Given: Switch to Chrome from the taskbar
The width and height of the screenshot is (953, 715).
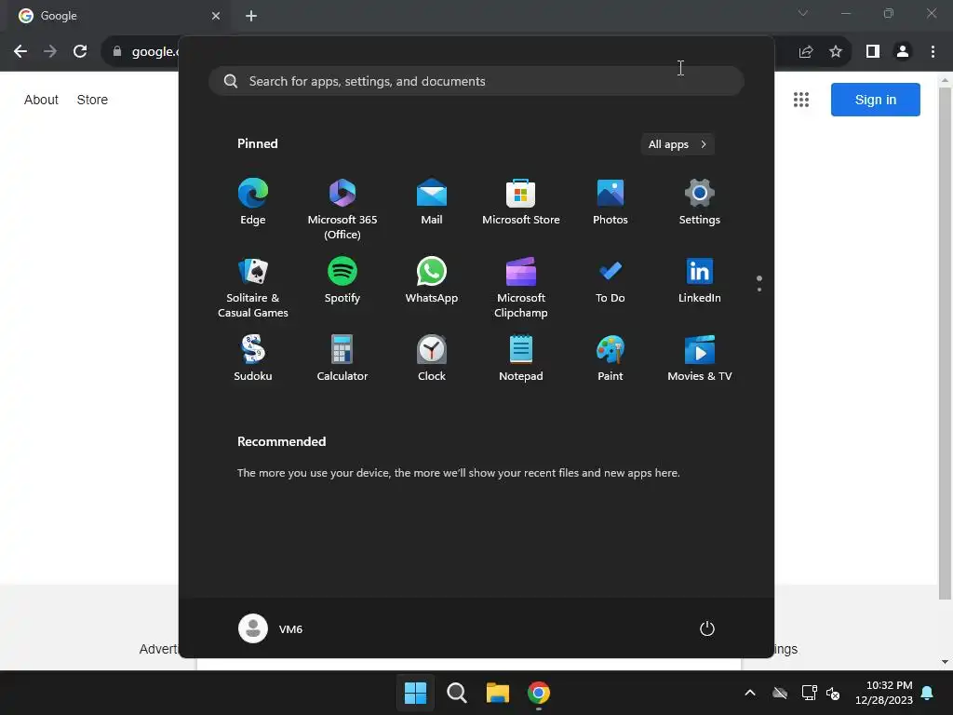Looking at the screenshot, I should [539, 693].
